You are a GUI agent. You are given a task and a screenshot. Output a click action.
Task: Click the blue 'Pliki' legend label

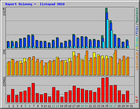click(x=137, y=30)
